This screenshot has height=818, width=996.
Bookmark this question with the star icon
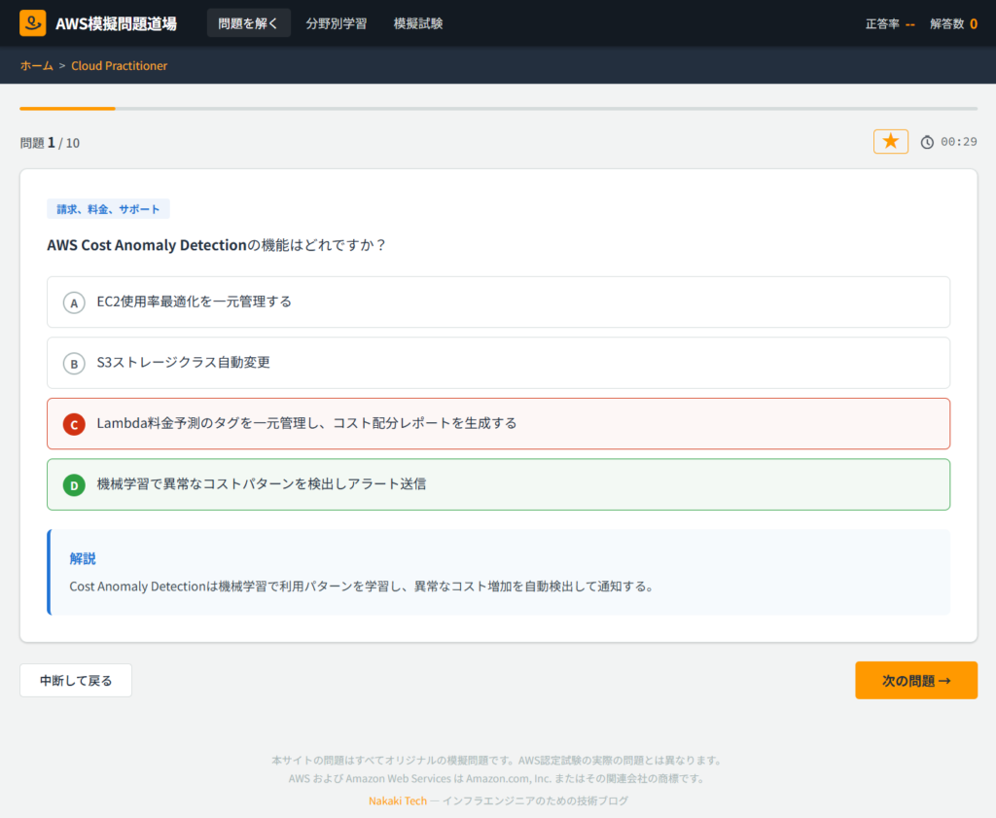click(890, 142)
